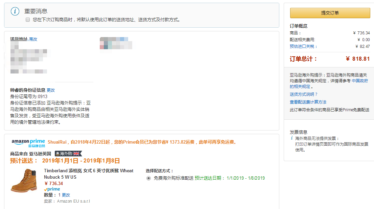Click the product price ¥ 736.34
Screen dimensions: 374x209
click(x=54, y=184)
